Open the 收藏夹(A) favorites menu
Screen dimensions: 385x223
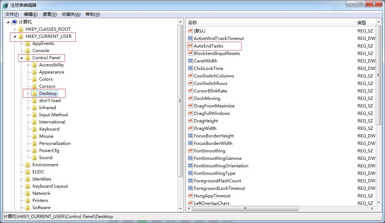point(71,14)
